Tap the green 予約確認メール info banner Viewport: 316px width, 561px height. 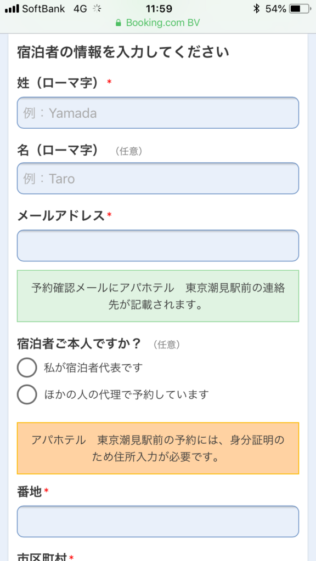coord(158,296)
